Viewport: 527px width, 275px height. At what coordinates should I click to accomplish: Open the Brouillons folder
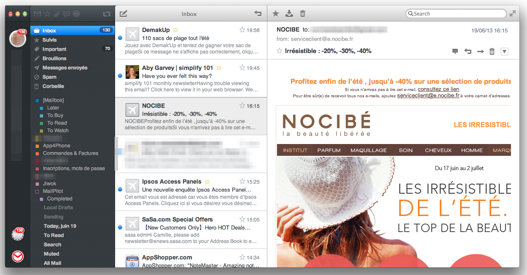(x=54, y=59)
